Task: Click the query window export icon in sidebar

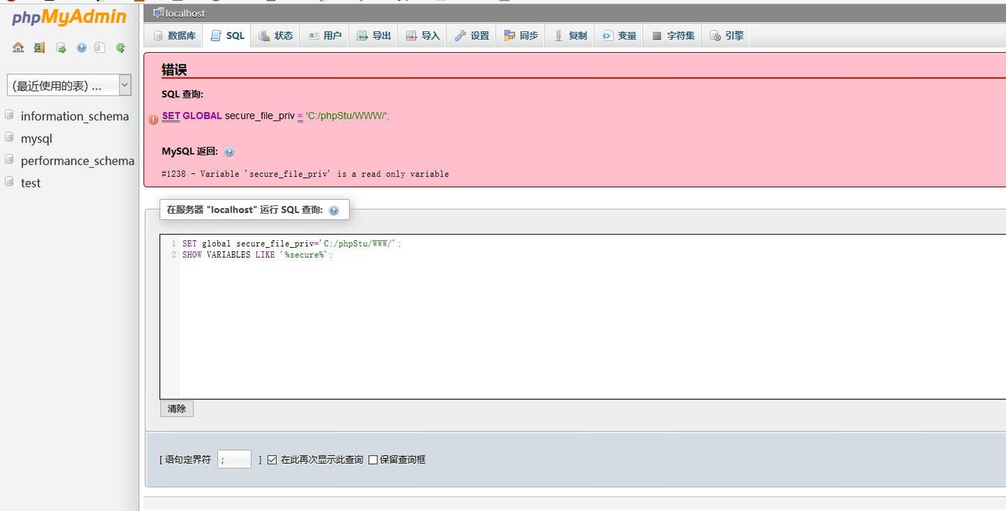Action: coord(61,47)
